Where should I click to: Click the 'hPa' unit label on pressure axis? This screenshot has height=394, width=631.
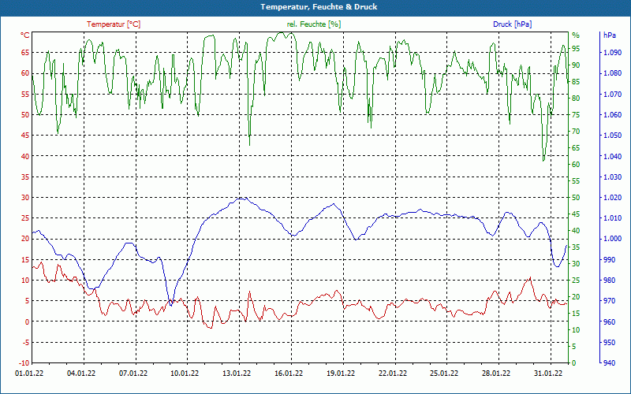click(609, 35)
